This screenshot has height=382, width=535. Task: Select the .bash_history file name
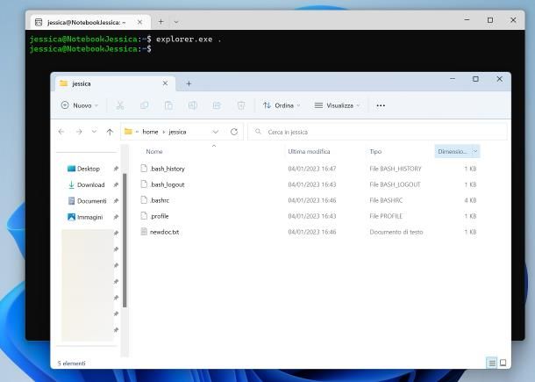(x=168, y=169)
